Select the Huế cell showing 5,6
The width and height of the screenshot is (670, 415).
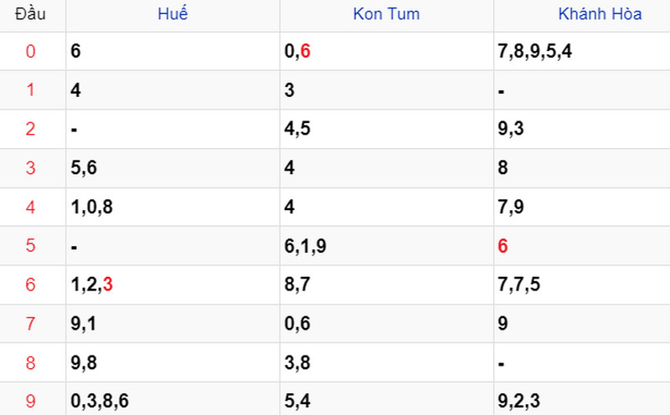(173, 168)
